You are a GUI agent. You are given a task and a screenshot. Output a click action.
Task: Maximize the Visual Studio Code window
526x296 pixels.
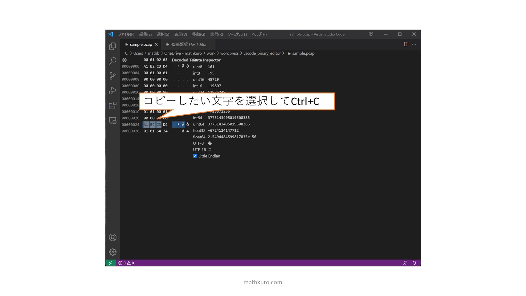(400, 34)
